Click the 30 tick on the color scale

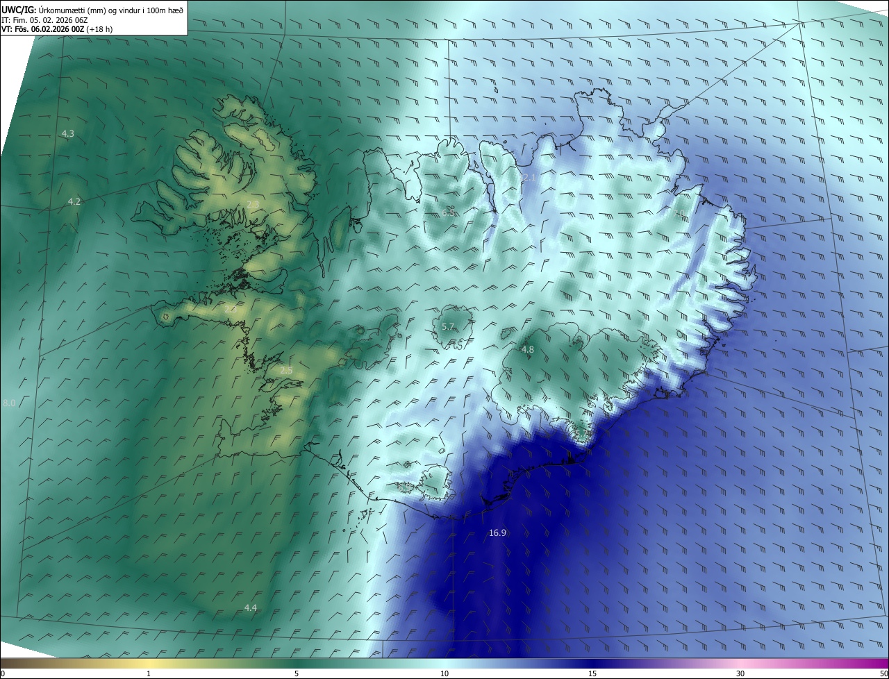[x=740, y=673]
